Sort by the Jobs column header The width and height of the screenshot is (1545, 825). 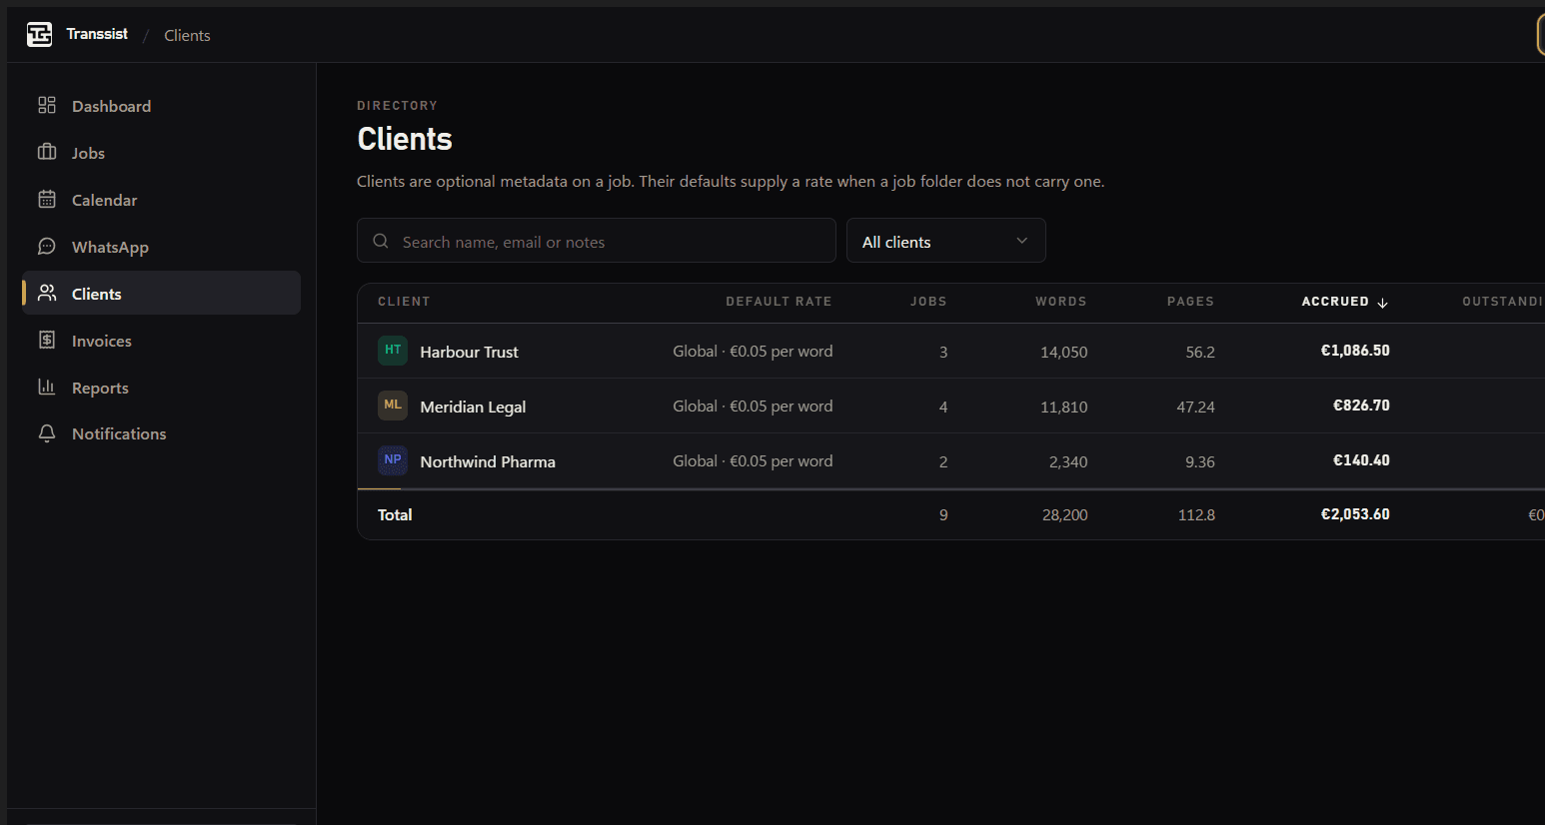coord(928,302)
